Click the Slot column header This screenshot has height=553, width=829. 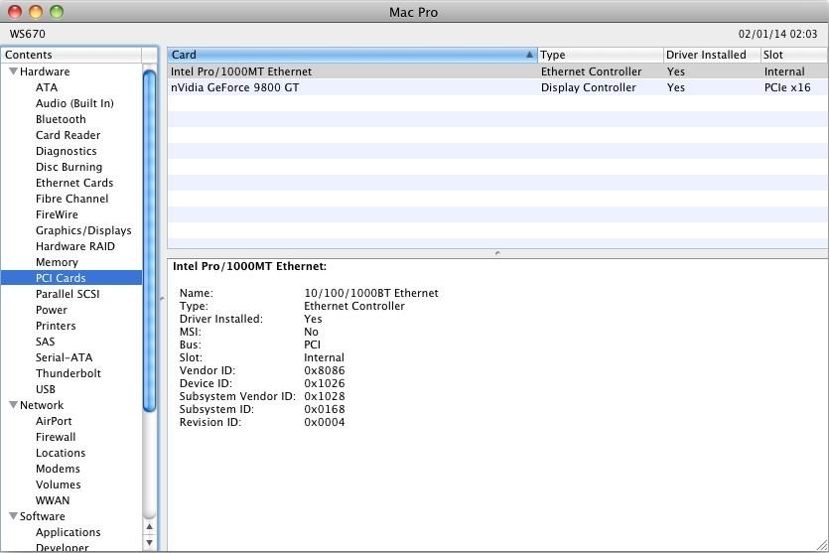792,55
